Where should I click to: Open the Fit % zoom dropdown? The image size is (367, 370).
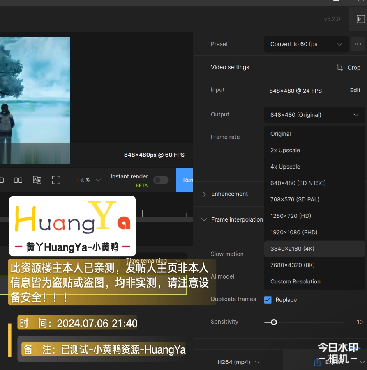89,180
